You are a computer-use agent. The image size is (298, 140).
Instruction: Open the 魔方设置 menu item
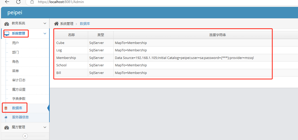pyautogui.click(x=19, y=89)
